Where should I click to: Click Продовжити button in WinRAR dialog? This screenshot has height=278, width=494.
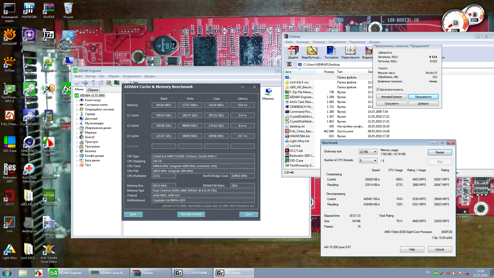pyautogui.click(x=423, y=97)
